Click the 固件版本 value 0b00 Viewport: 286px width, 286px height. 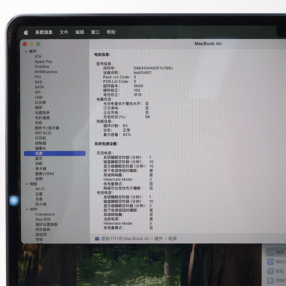click(x=138, y=86)
